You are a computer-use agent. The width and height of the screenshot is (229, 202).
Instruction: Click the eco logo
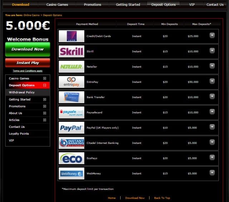tap(72, 158)
